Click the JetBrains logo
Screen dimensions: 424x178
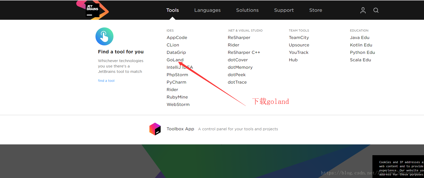coord(92,10)
